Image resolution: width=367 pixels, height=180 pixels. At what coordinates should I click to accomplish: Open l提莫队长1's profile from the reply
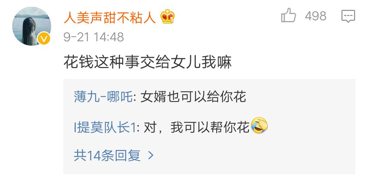(x=105, y=128)
